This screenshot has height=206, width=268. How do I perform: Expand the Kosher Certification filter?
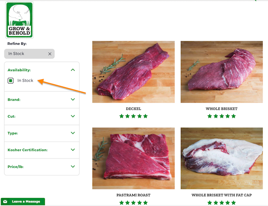[73, 150]
